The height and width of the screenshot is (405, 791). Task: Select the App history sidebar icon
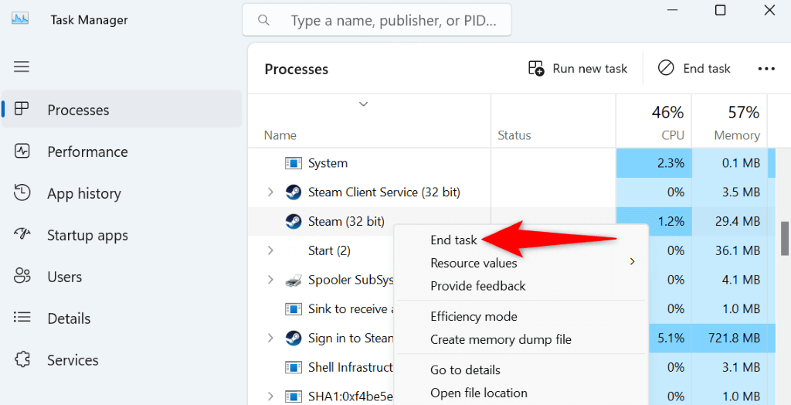[x=22, y=193]
